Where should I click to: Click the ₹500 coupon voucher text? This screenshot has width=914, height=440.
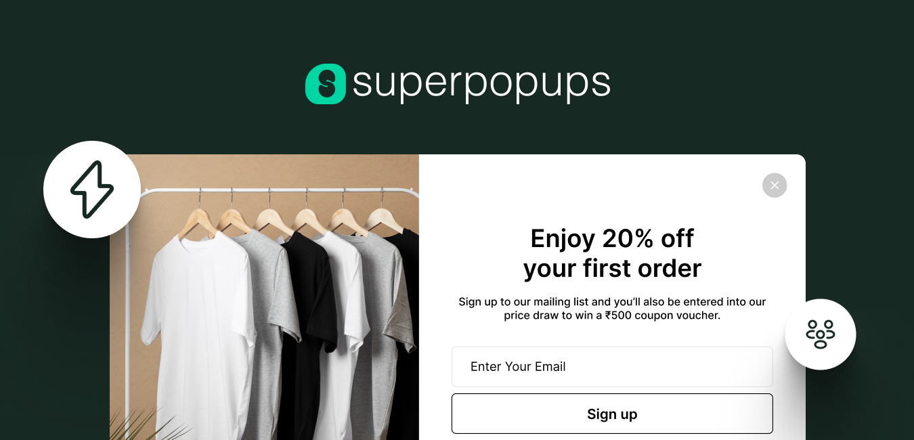(x=663, y=315)
